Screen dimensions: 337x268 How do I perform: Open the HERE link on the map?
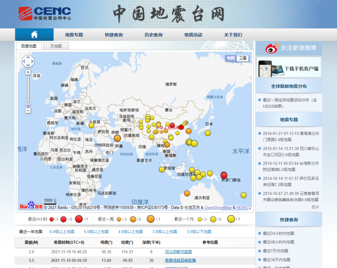242,208
